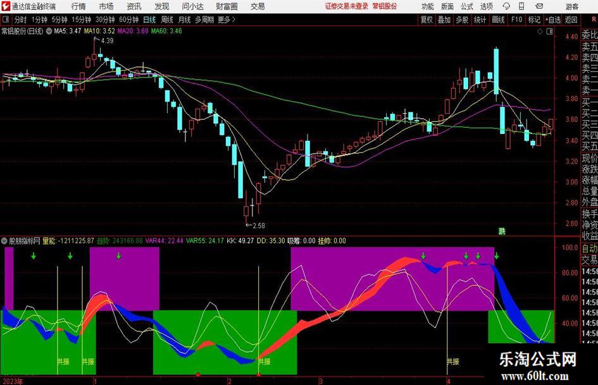Switch to the 周线 weekly period

167,20
